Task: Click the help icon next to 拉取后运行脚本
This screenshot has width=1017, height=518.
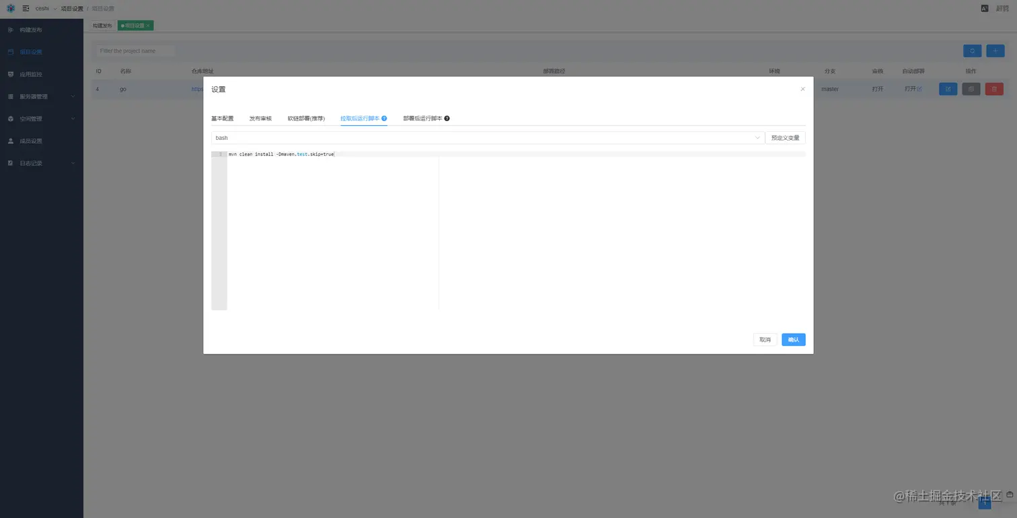Action: pyautogui.click(x=383, y=118)
